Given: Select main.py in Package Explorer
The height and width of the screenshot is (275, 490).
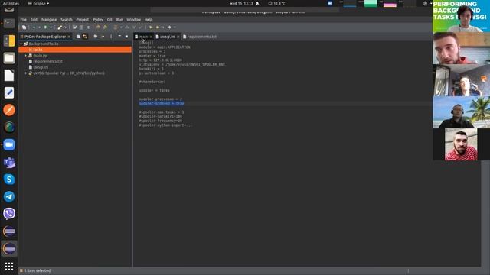Looking at the screenshot, I should pos(40,56).
